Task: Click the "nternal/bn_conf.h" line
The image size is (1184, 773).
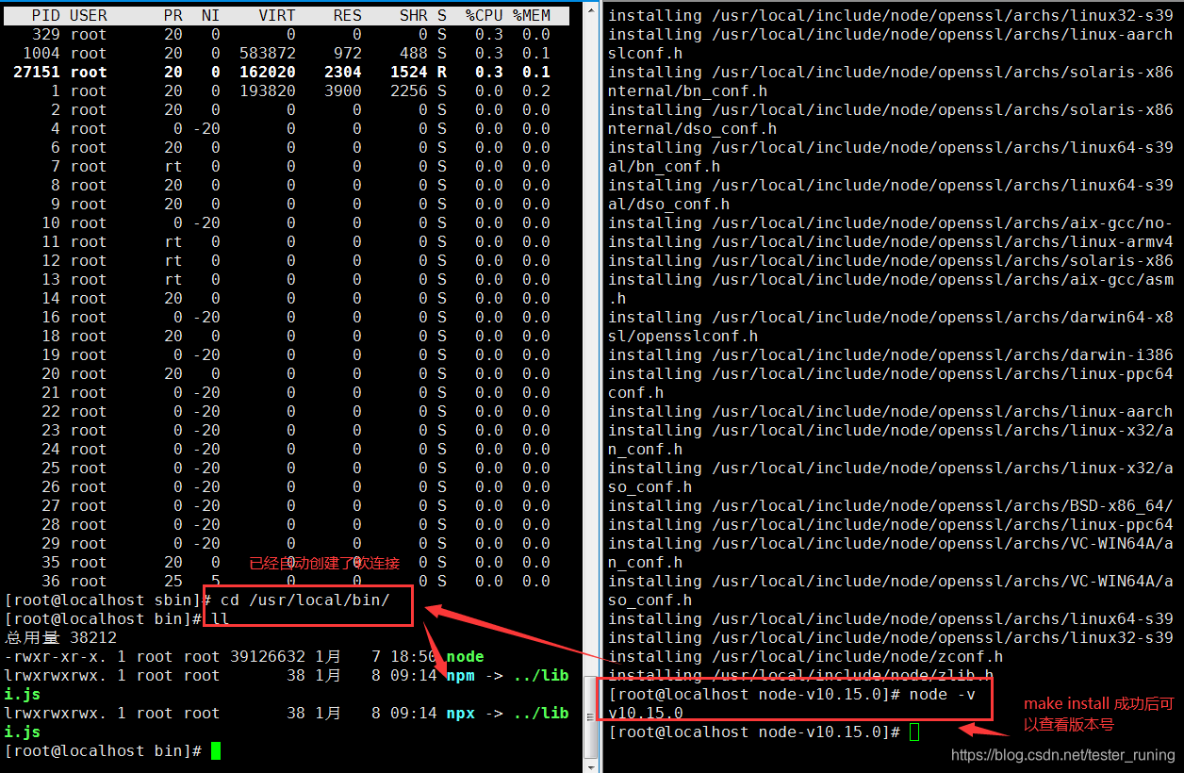Action: pos(688,90)
